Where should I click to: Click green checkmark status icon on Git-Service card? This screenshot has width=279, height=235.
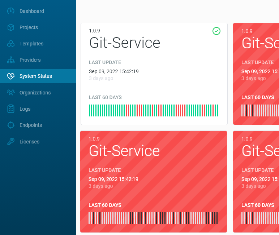pyautogui.click(x=216, y=31)
